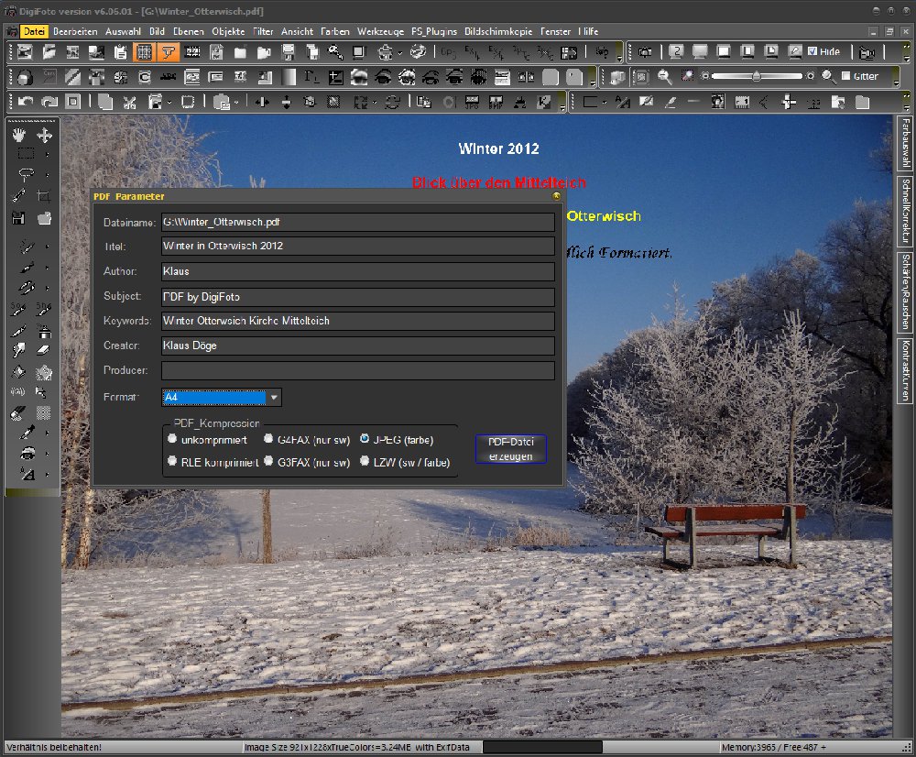Activate the Crop tool
The width and height of the screenshot is (916, 757).
pyautogui.click(x=44, y=195)
